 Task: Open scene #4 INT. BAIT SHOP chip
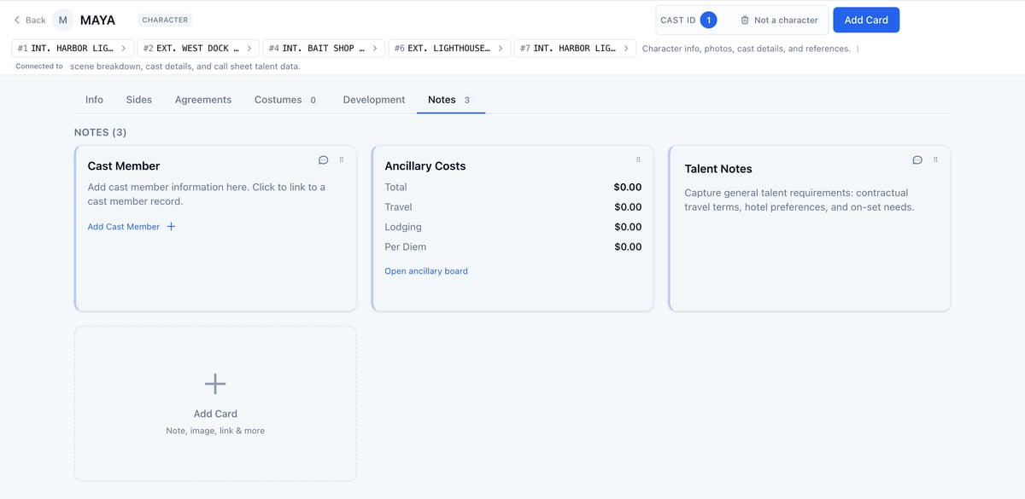(324, 49)
